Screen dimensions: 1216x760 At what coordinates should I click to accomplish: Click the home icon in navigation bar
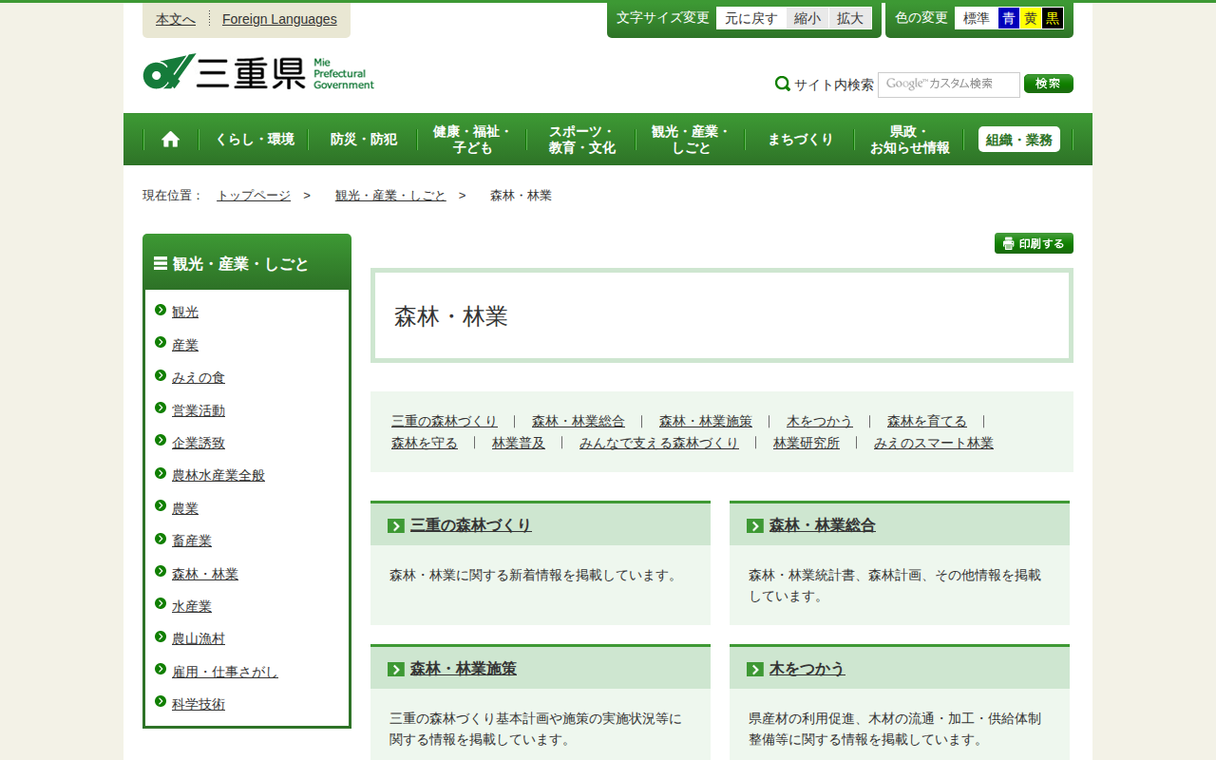170,140
